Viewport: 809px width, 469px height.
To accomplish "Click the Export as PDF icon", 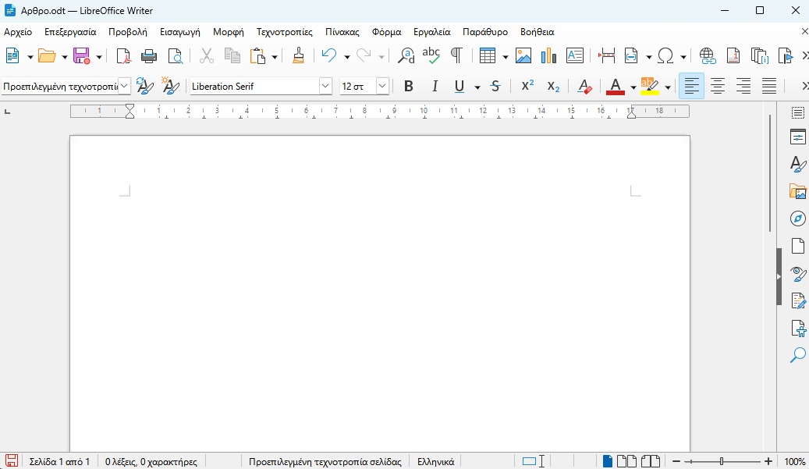I will point(123,55).
